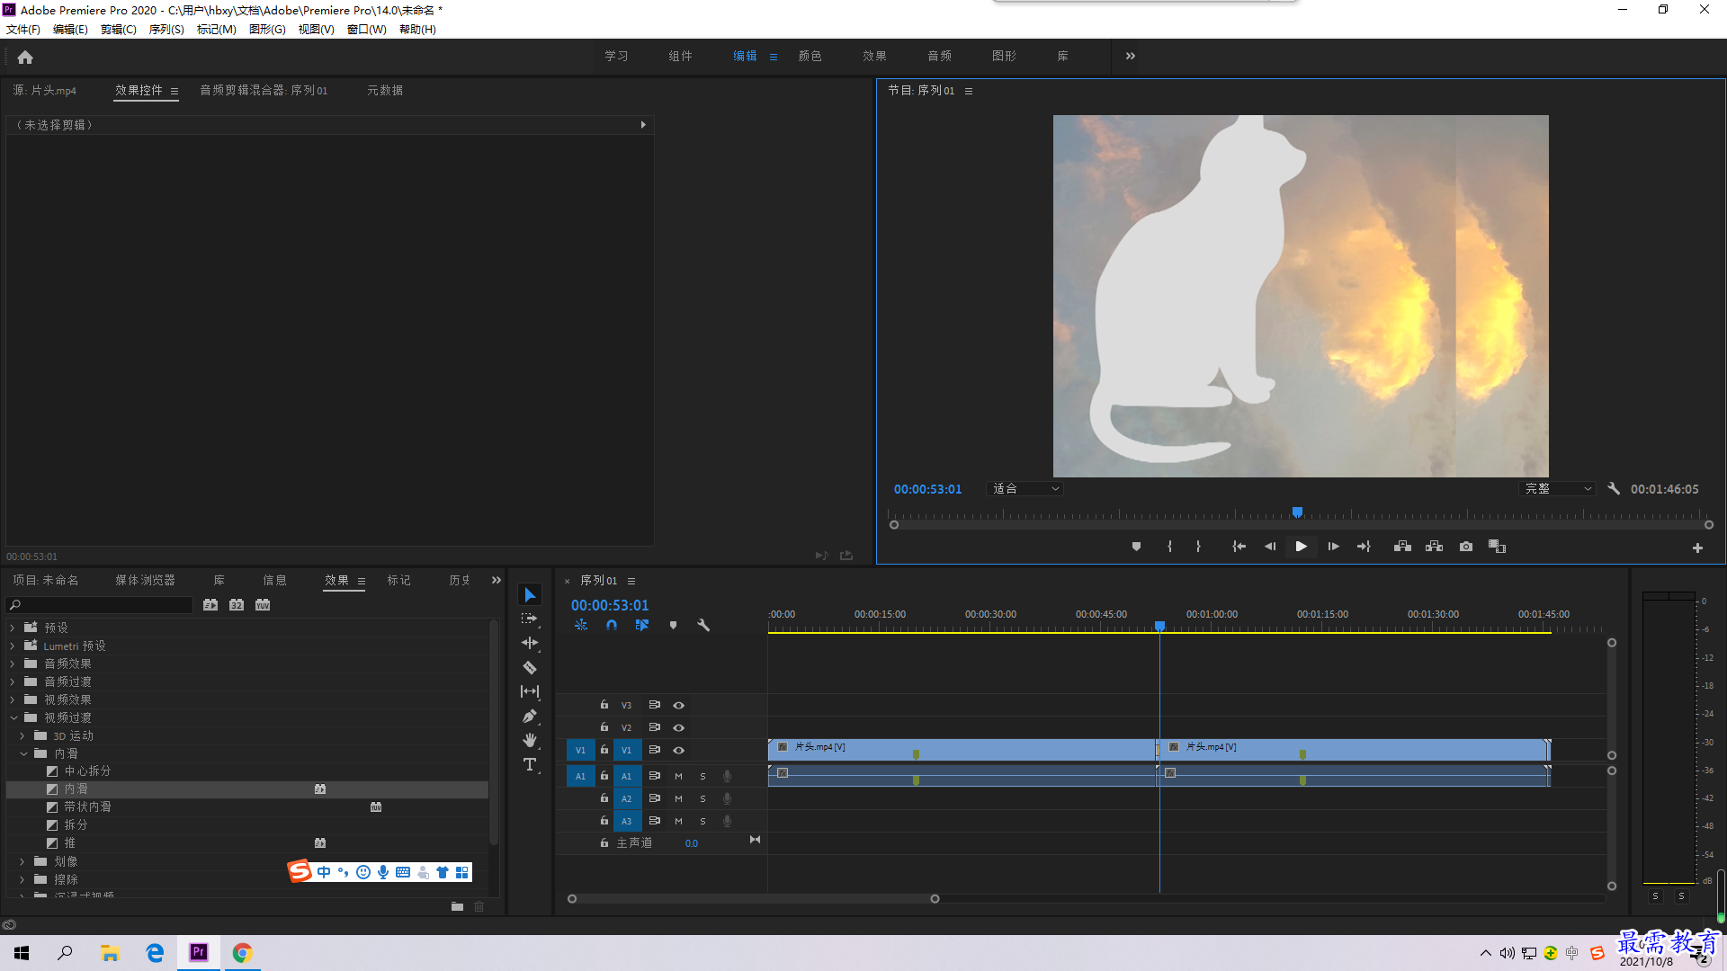Open comparison view icon
This screenshot has width=1727, height=971.
[x=1498, y=547]
